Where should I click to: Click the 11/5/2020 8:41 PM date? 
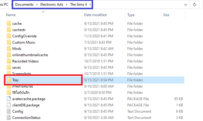[99, 36]
